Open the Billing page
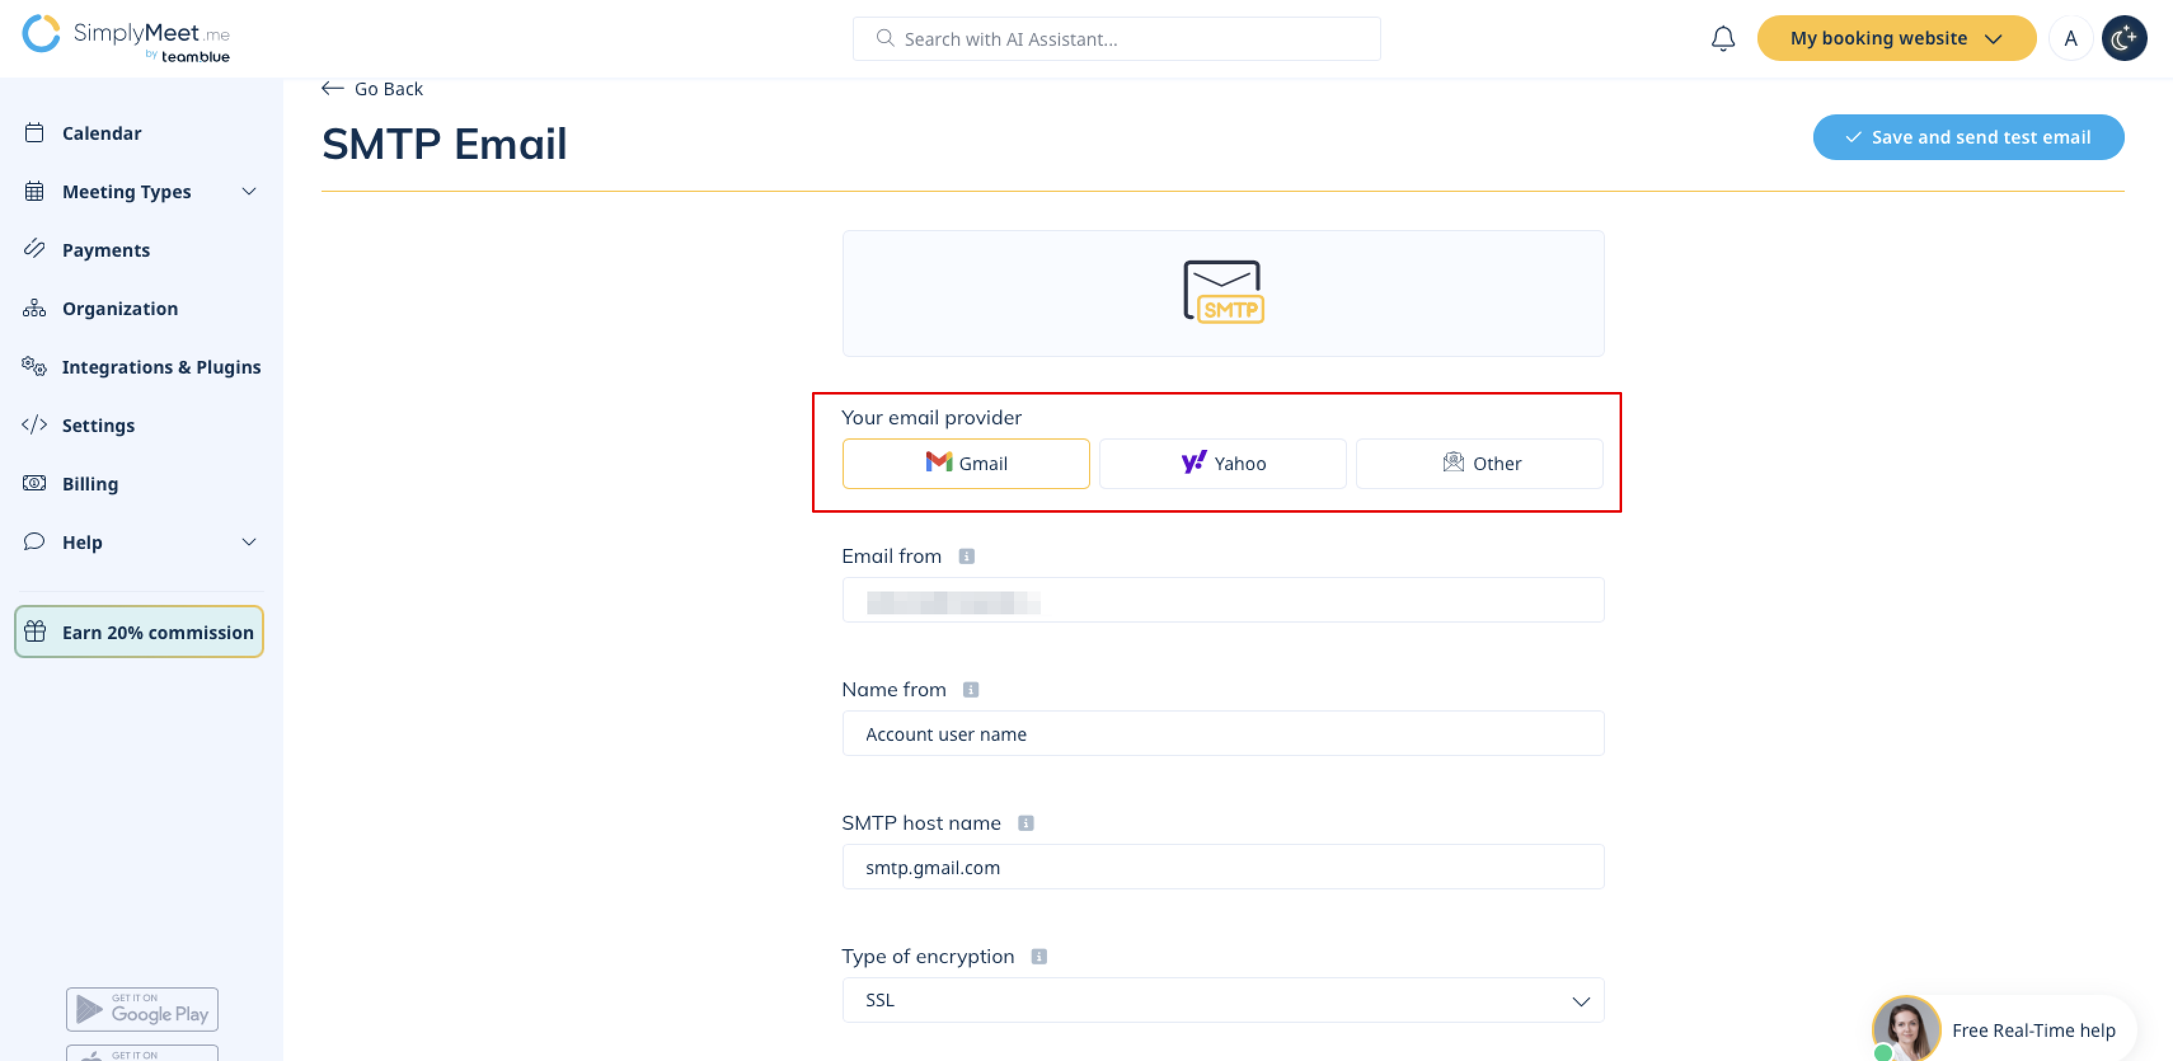Image resolution: width=2173 pixels, height=1061 pixels. [x=90, y=484]
